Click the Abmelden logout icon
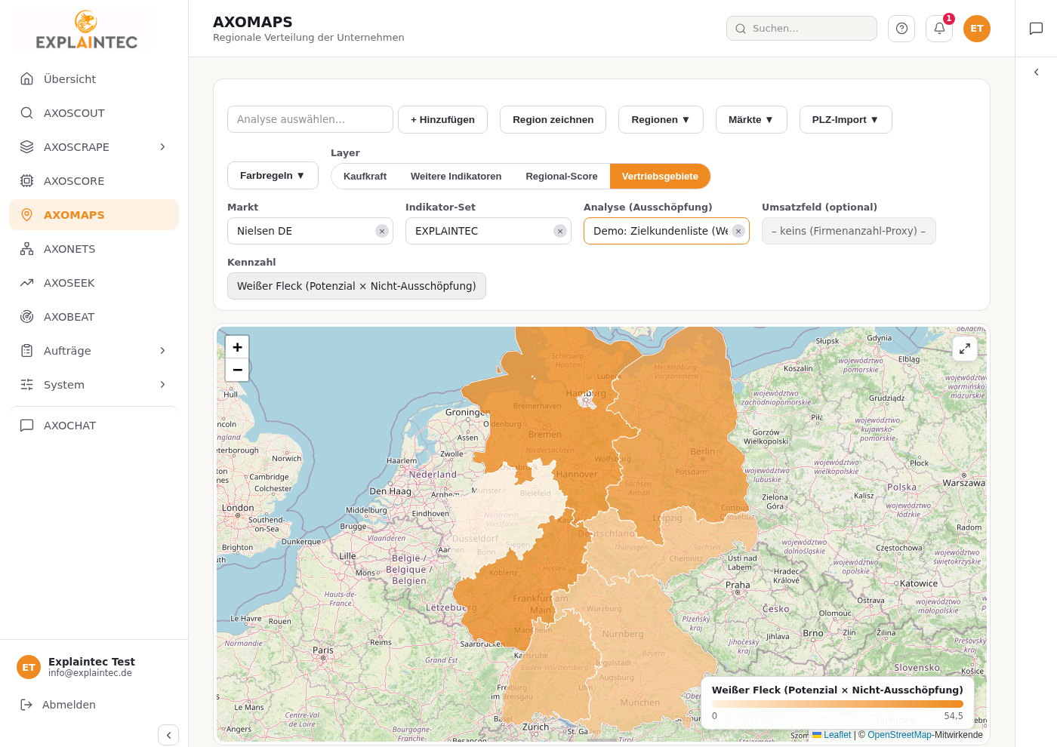This screenshot has height=747, width=1057. tap(26, 705)
